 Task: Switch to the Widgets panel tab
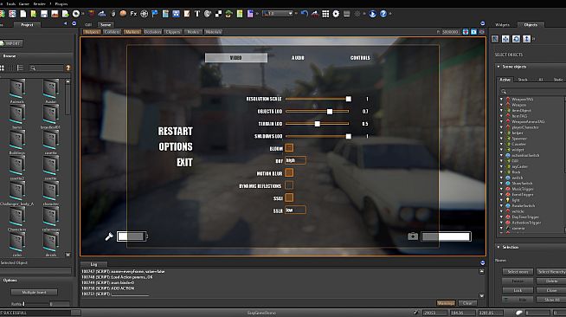click(x=502, y=25)
